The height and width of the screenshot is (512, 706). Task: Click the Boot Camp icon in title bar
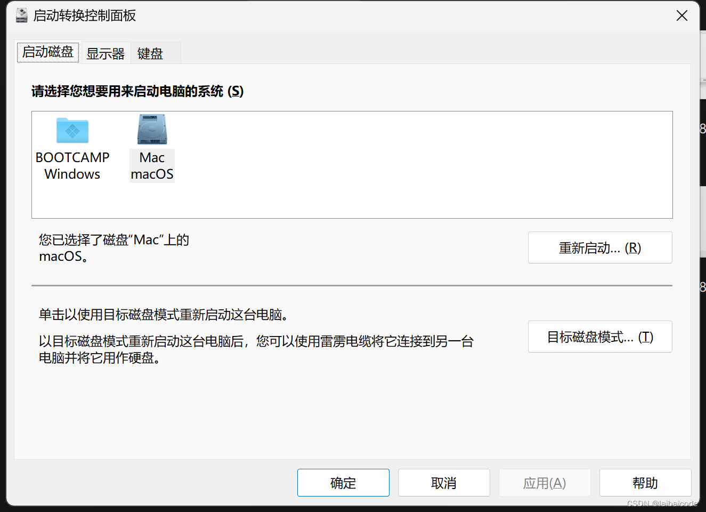(21, 15)
